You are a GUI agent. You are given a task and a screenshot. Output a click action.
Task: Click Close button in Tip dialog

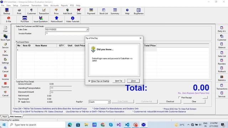pyautogui.click(x=133, y=81)
